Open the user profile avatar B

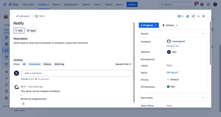(215, 4)
